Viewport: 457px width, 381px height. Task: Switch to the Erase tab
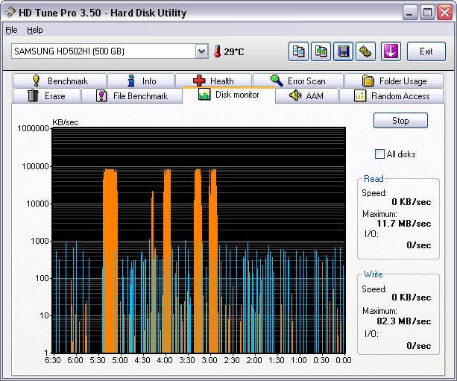click(46, 96)
